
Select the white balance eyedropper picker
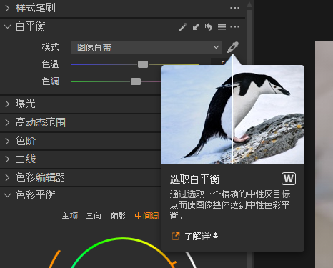pos(233,47)
